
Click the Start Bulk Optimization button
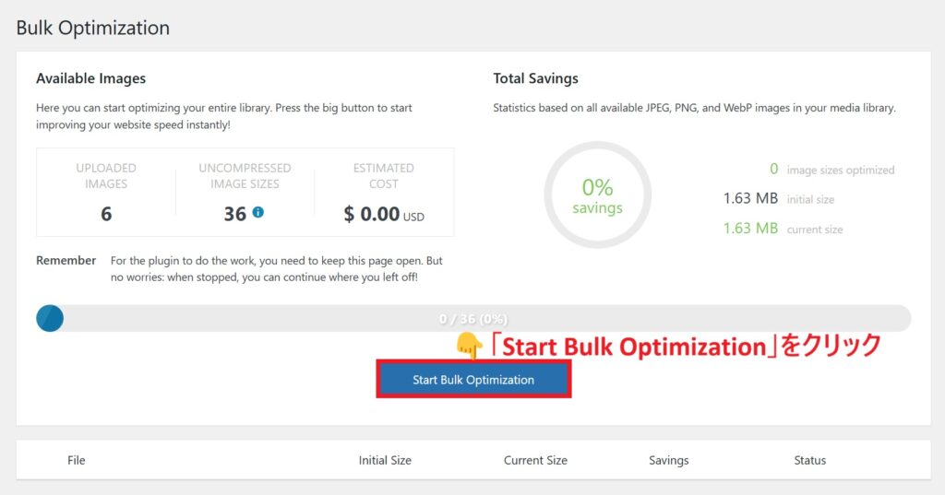click(473, 380)
